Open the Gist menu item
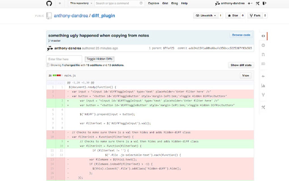Screen dimensions: 289x181 [165, 3]
